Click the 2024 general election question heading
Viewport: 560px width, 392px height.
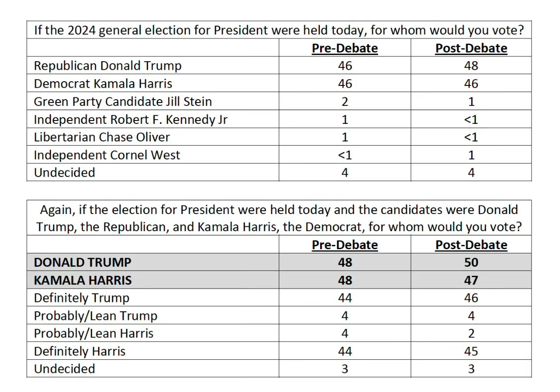[279, 30]
